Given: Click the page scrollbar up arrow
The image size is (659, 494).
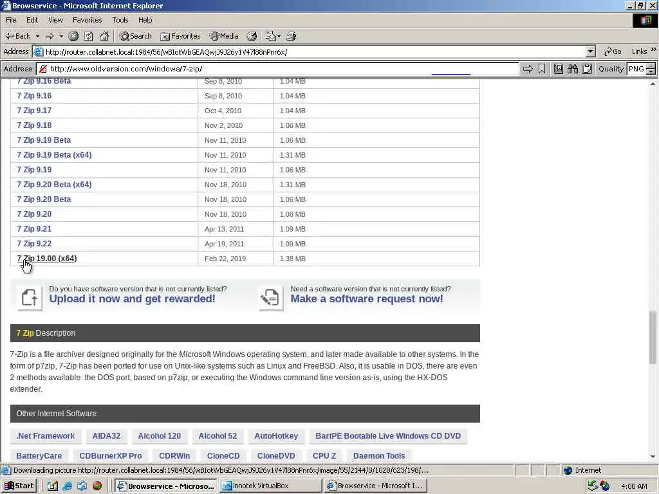Looking at the screenshot, I should tap(653, 84).
